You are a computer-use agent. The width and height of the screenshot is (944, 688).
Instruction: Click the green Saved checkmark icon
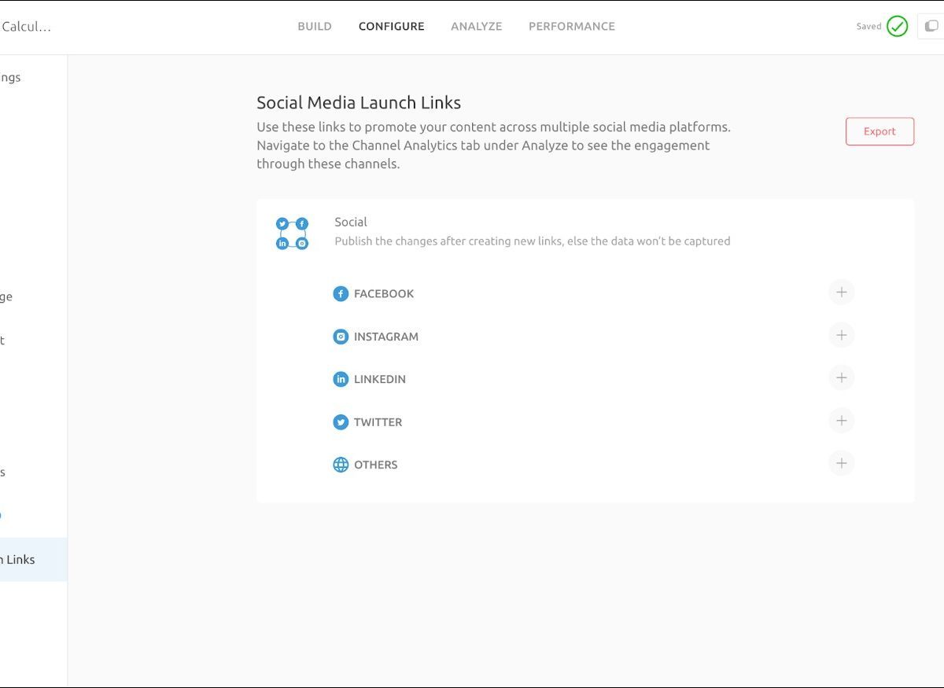tap(897, 27)
